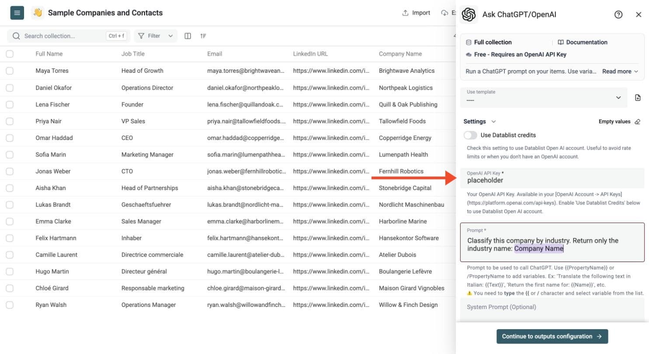Viewport: 649px width, 354px height.
Task: Open the hamburger main menu
Action: pos(17,13)
